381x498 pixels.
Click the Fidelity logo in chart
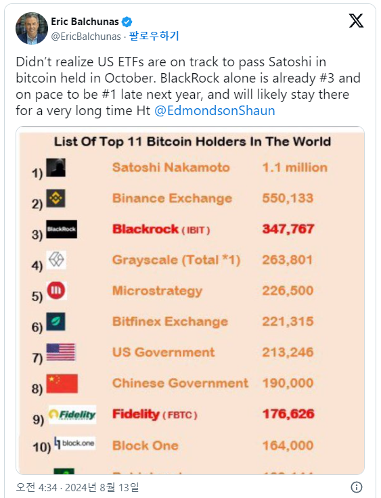coord(72,415)
